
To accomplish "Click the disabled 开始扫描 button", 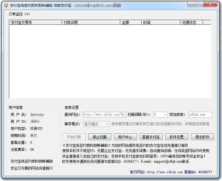I will pos(74,137).
